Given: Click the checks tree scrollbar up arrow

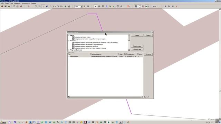Looking at the screenshot, I should click(129, 35).
